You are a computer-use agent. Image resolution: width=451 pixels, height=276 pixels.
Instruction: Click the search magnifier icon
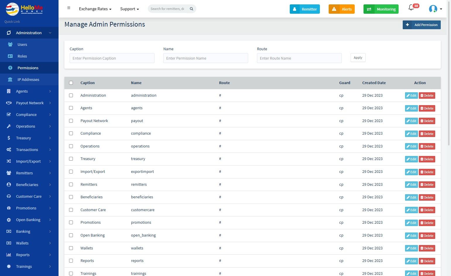tap(191, 9)
